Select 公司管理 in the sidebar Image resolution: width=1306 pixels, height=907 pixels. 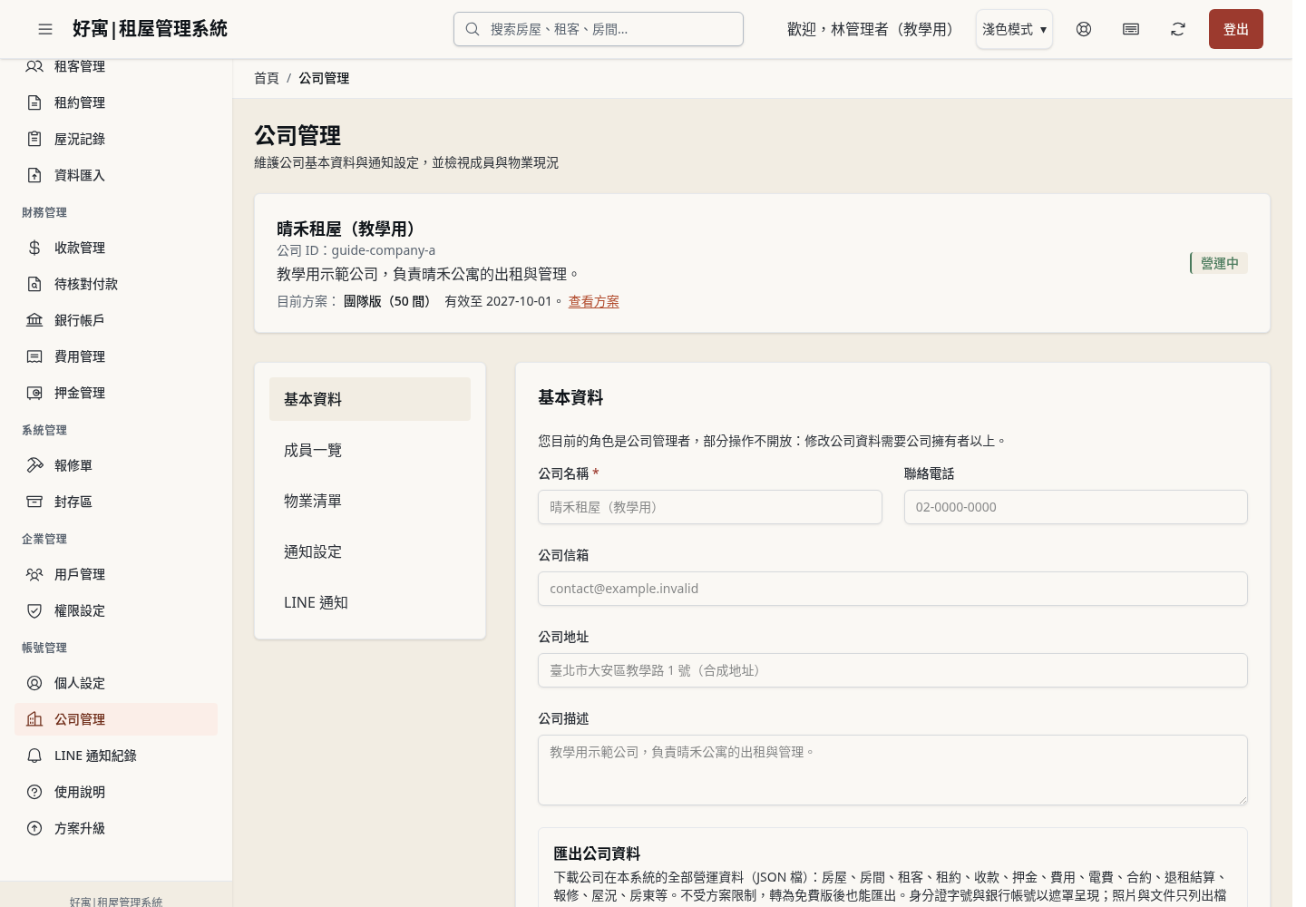point(116,719)
